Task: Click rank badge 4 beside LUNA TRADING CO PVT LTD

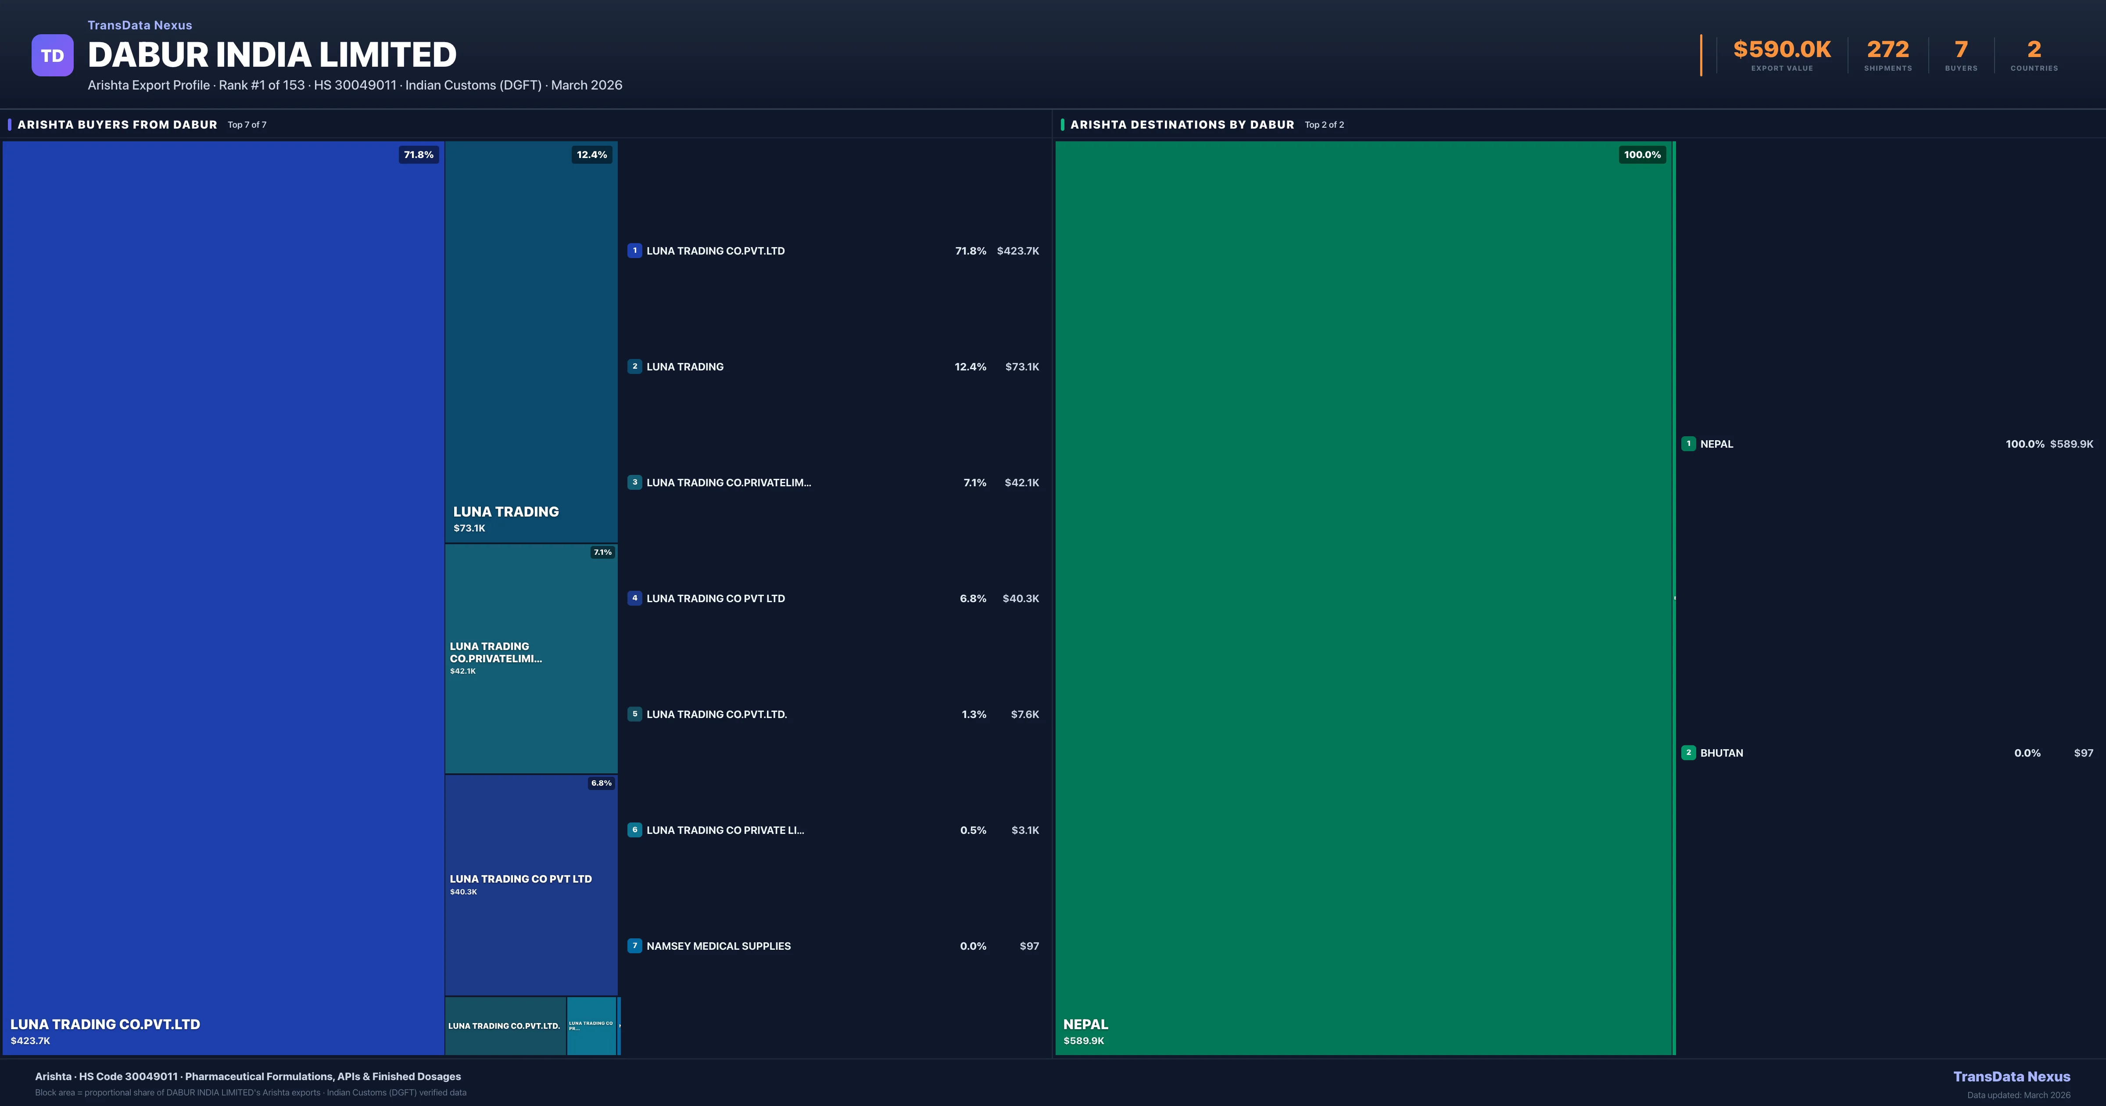Action: [634, 598]
